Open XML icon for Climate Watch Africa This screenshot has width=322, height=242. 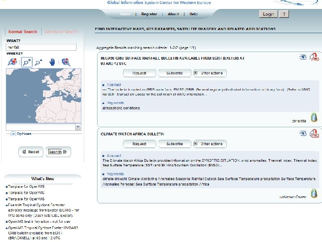point(314,134)
